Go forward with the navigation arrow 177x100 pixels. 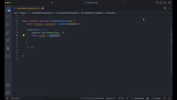coord(56,2)
